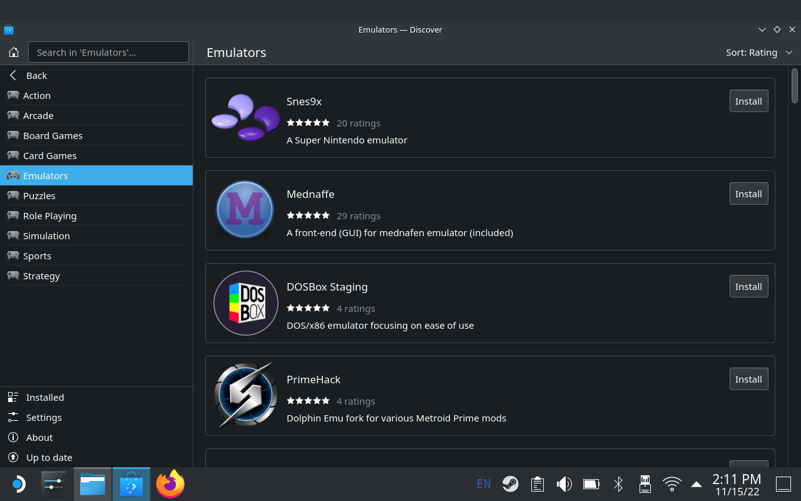Install Snes9x
This screenshot has width=801, height=501.
[x=748, y=101]
